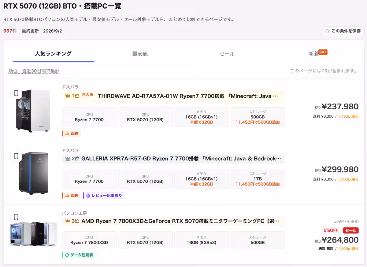
Task: Click the bookmark icon in この条件を保存
Action: click(327, 31)
